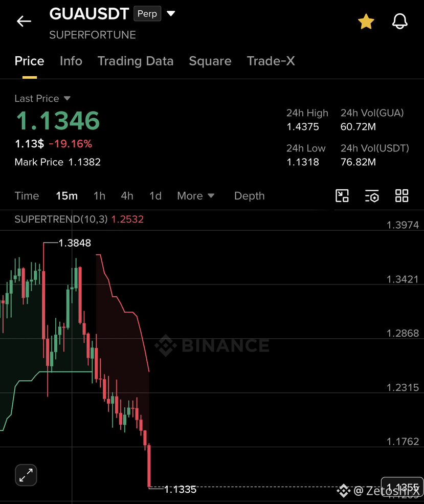Select the 1d interval
Screen dimensions: 424x504
155,196
